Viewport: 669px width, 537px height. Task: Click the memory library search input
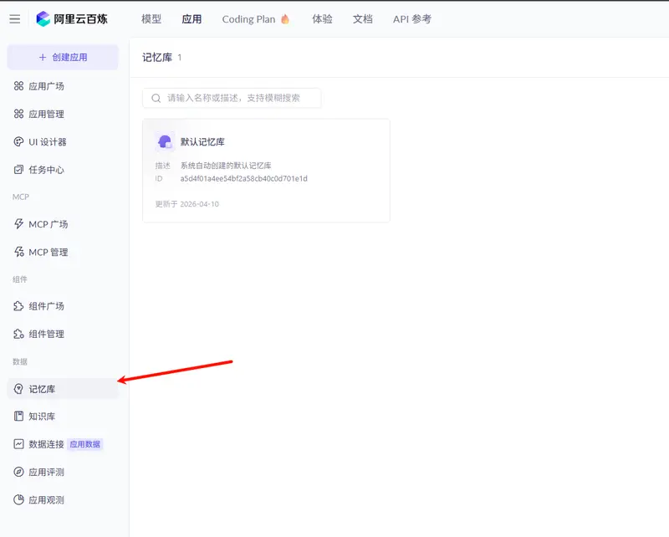pyautogui.click(x=232, y=98)
